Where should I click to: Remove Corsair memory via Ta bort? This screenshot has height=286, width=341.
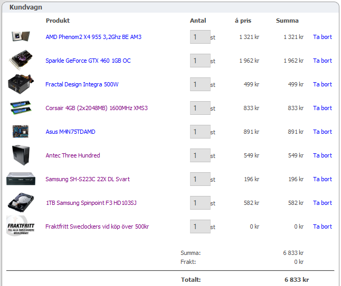pos(323,108)
